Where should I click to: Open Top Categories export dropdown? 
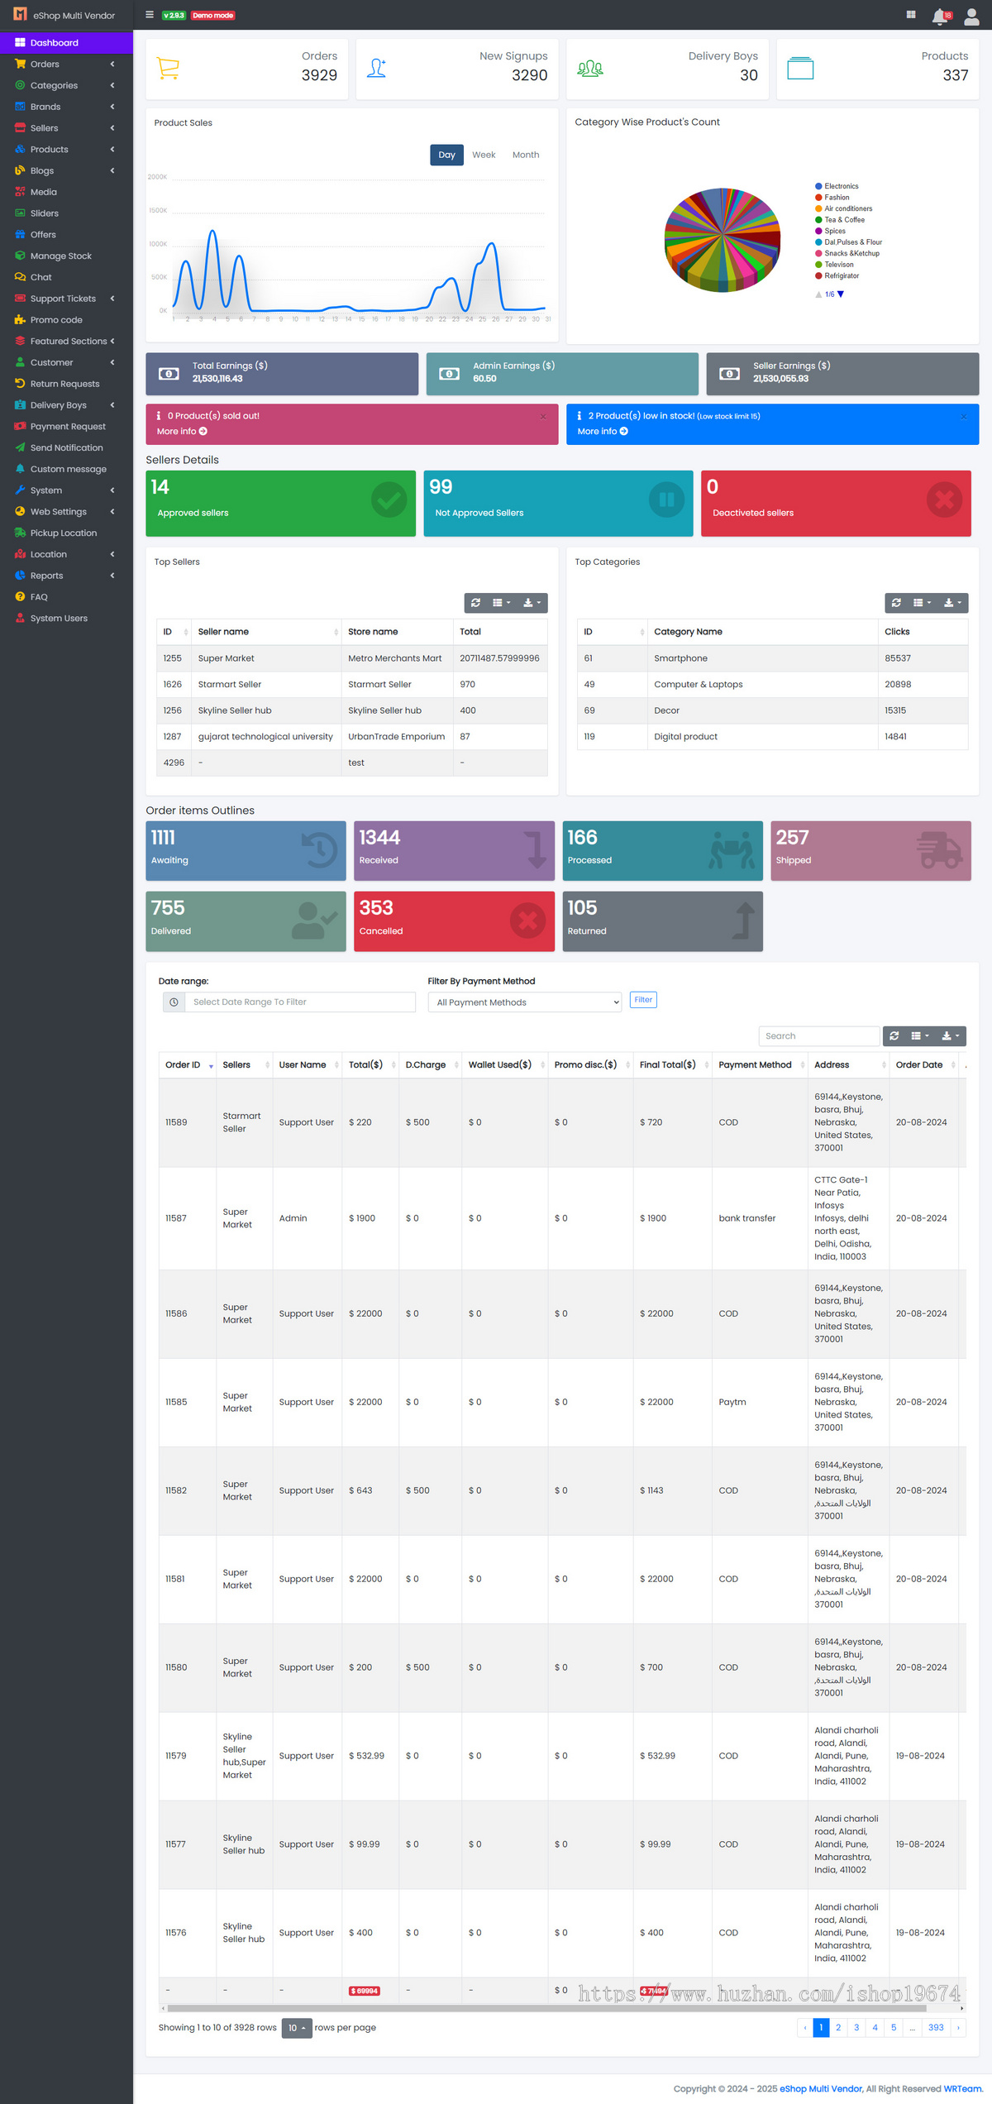[953, 603]
